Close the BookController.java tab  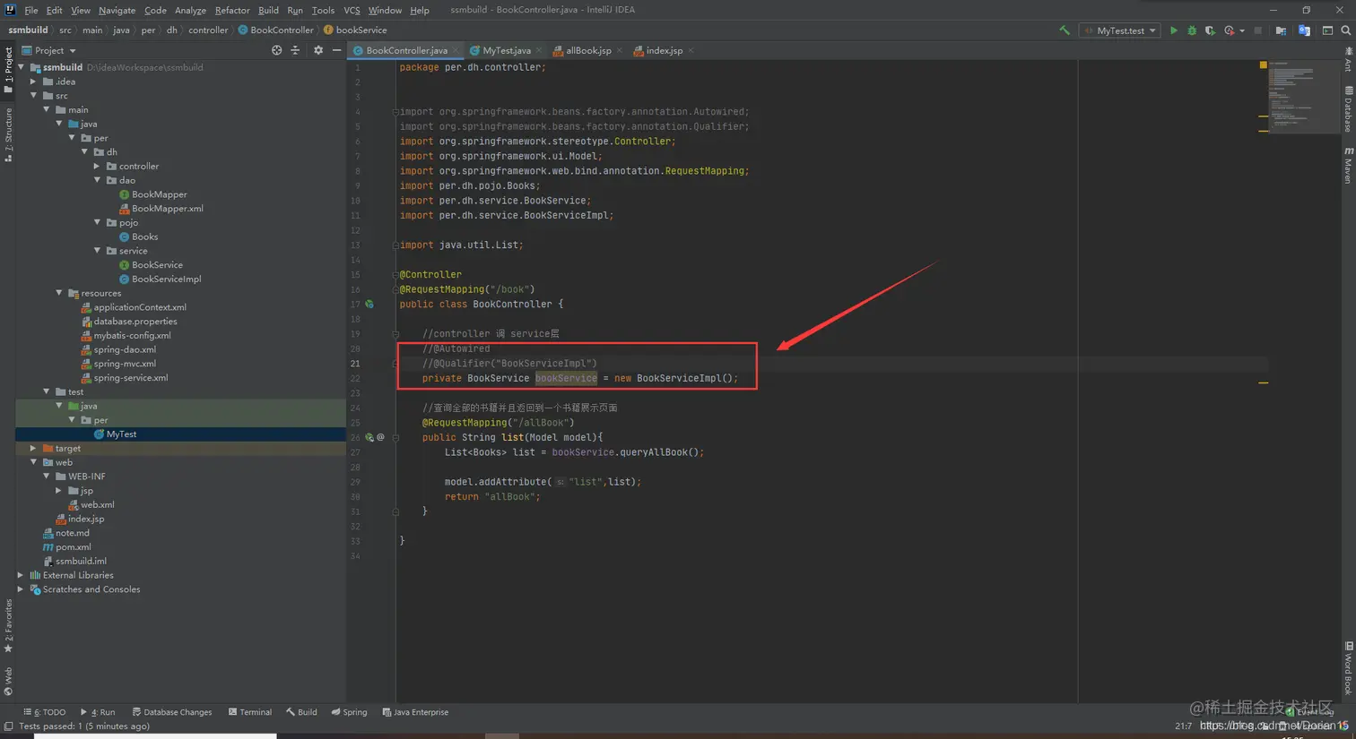tap(456, 51)
